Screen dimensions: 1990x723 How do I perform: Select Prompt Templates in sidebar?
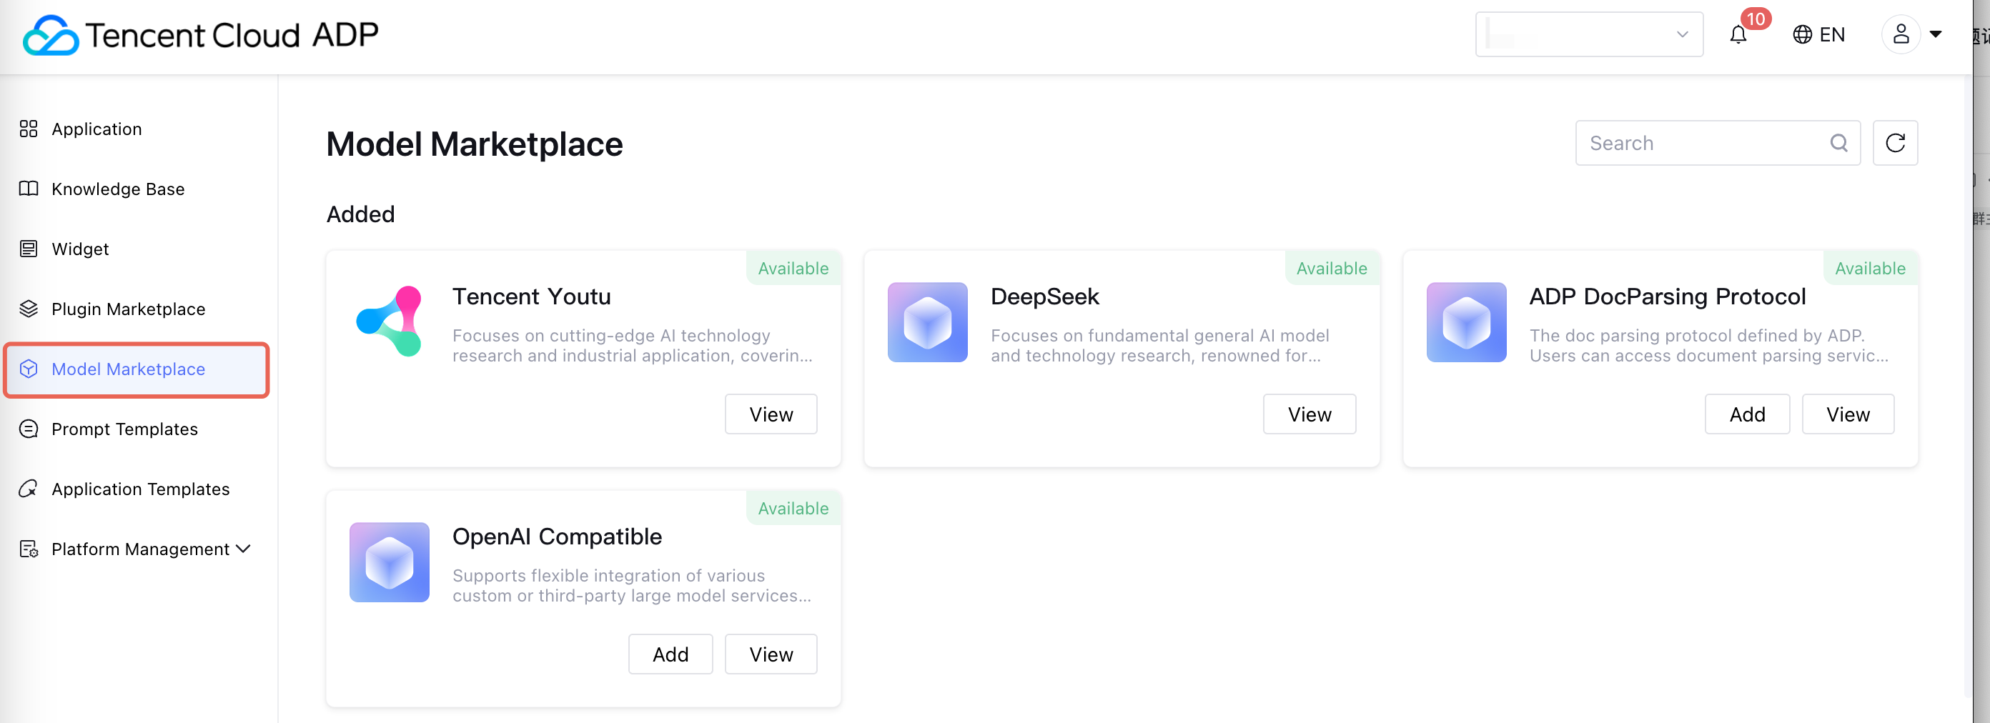pos(124,429)
